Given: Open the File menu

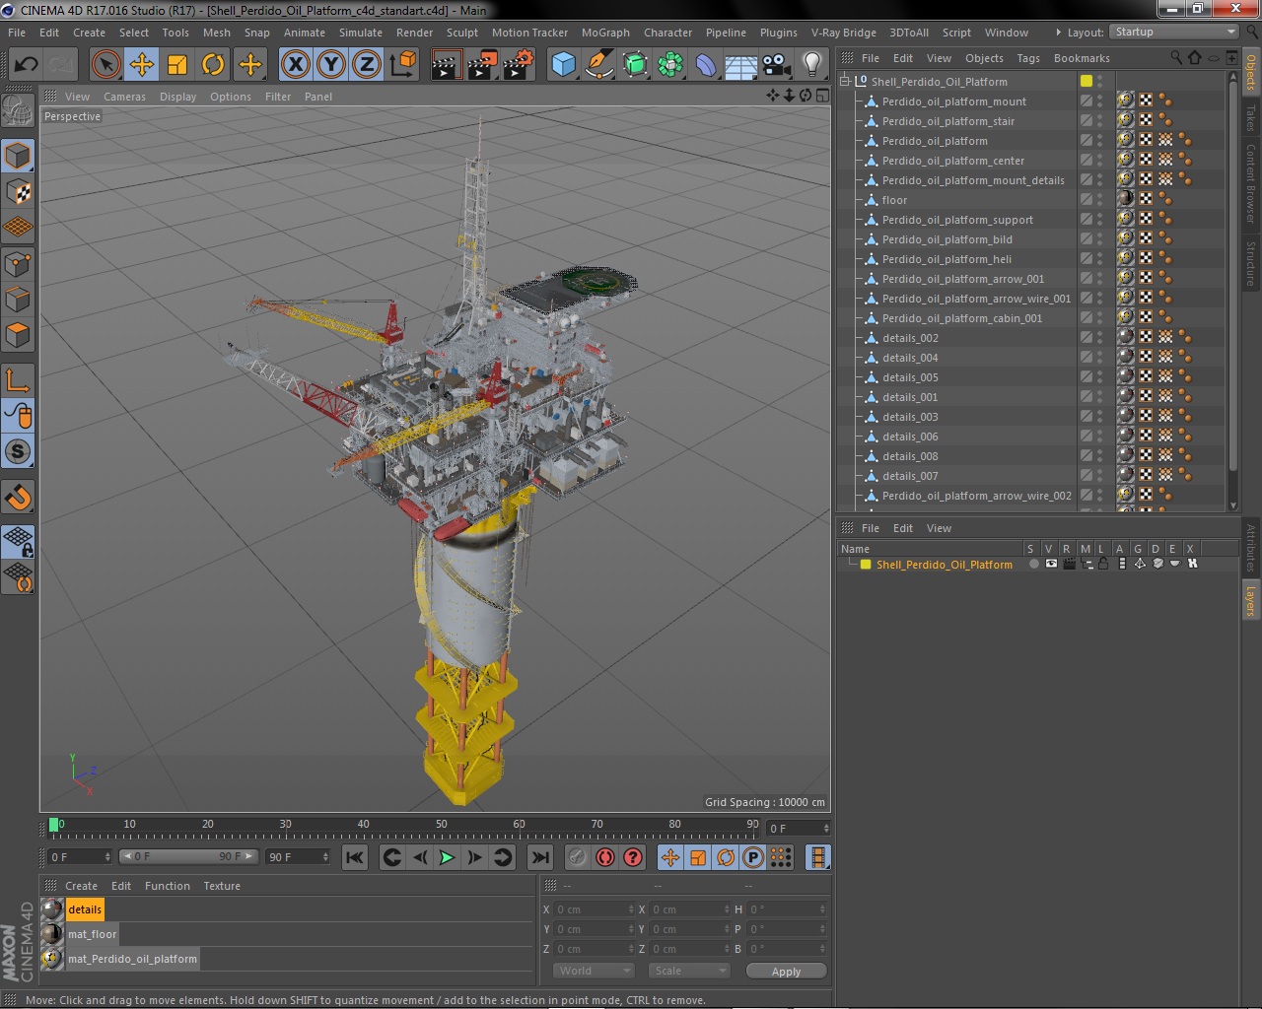Looking at the screenshot, I should 17,33.
